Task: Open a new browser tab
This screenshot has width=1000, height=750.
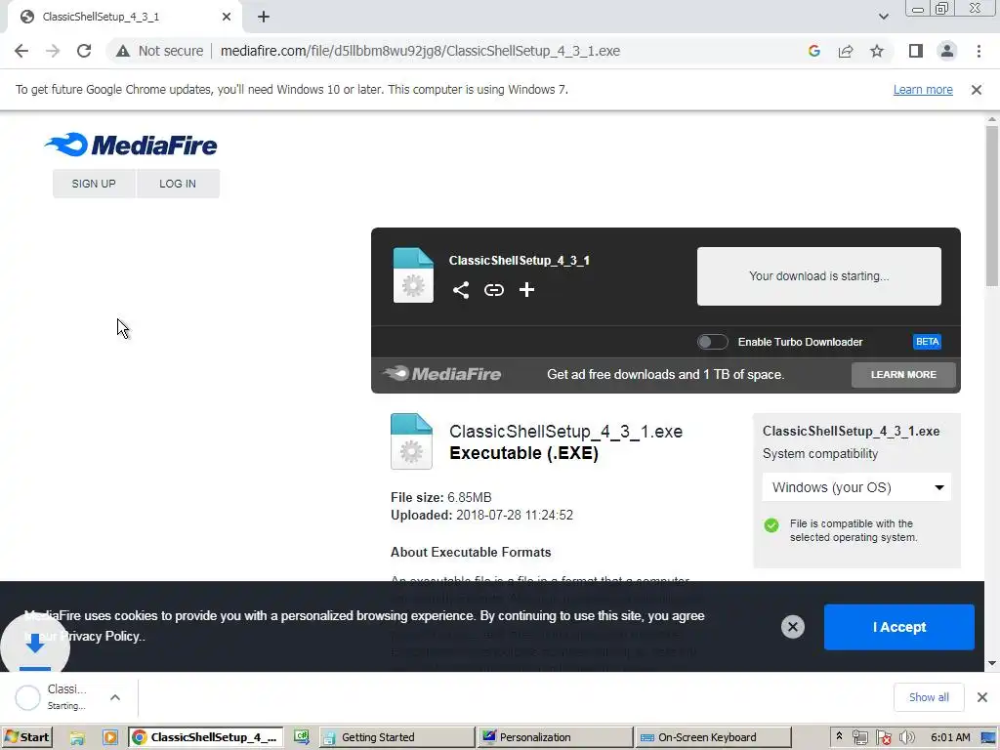Action: coord(264,18)
